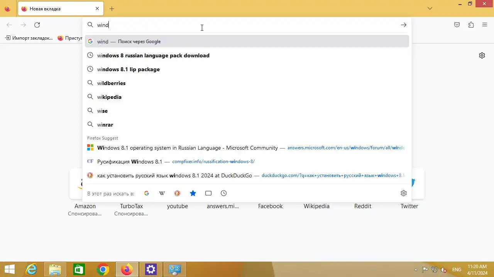Open Facebook shortcut tile
494x277 pixels.
pos(270,206)
